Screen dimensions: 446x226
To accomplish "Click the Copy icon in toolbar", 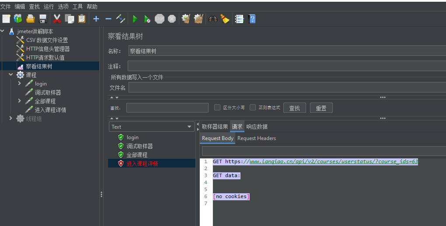I will (70, 19).
